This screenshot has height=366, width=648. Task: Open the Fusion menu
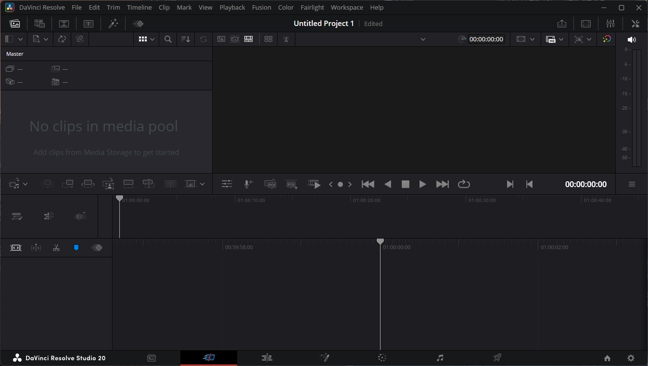(262, 7)
